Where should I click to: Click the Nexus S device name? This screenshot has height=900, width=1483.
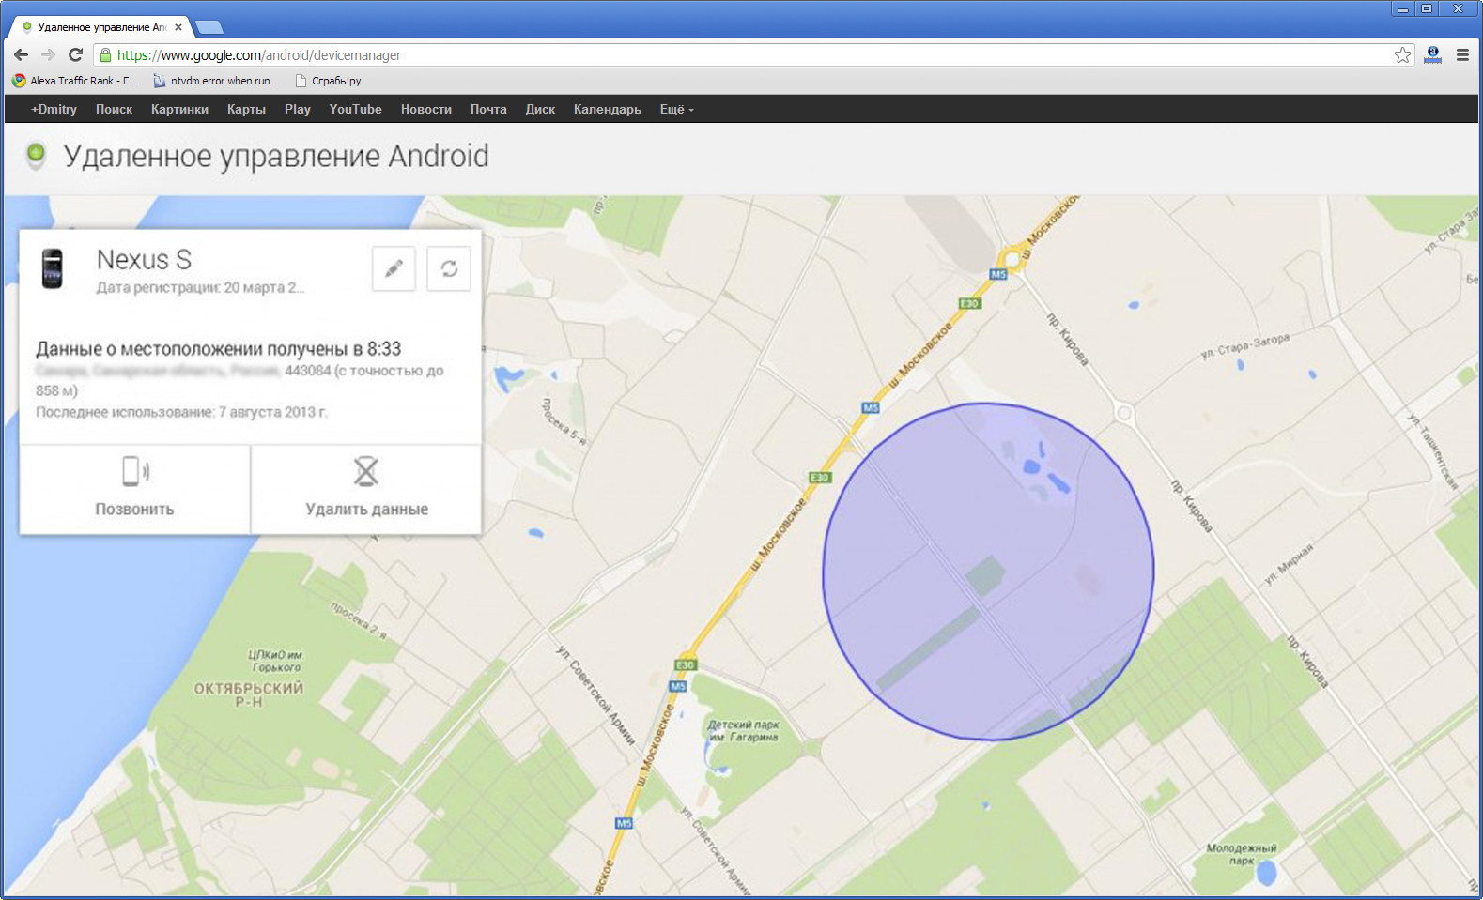[144, 259]
